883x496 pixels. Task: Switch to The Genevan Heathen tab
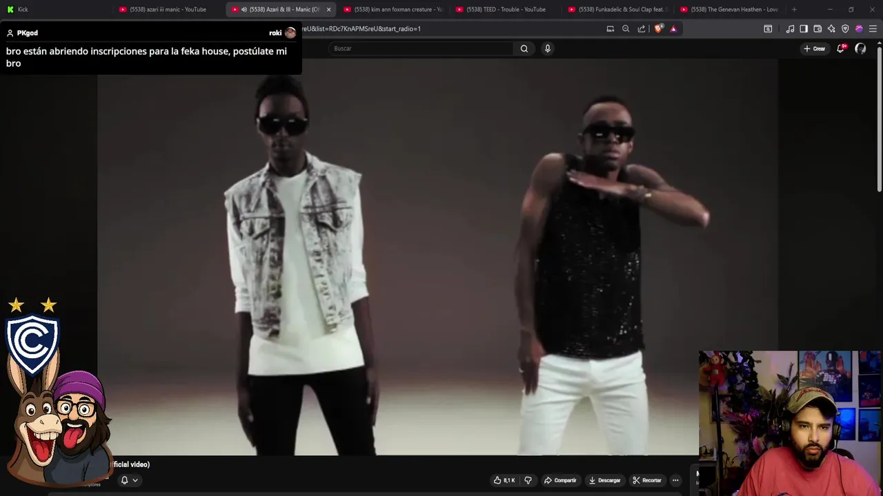(731, 10)
